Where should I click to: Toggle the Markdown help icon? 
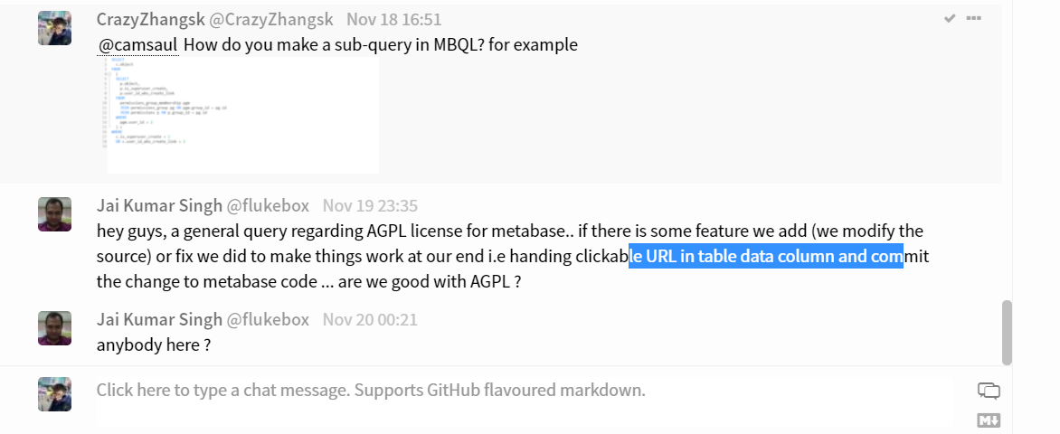(989, 420)
